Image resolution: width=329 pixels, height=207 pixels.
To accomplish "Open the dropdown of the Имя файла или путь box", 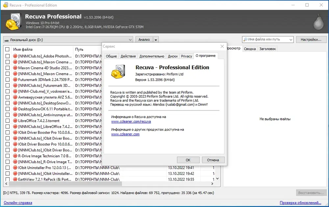I will coord(291,40).
